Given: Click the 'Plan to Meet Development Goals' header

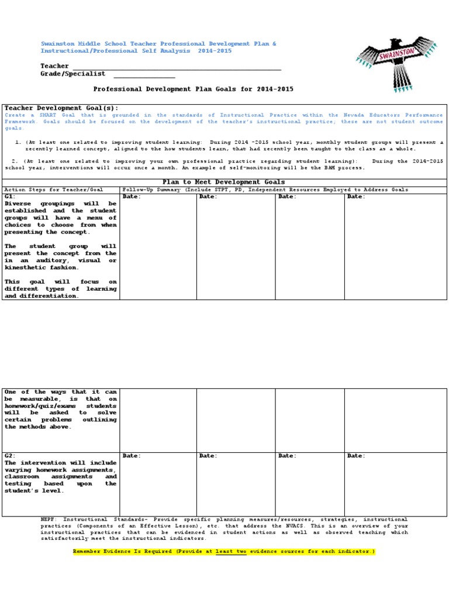Looking at the screenshot, I should [x=224, y=183].
